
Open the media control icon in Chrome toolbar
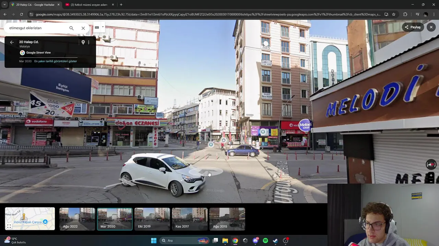417,14
